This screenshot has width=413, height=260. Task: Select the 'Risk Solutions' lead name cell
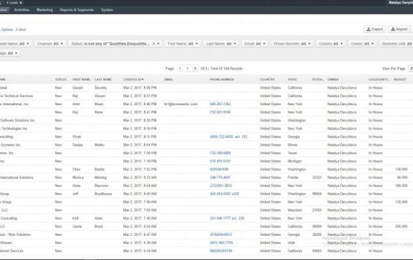point(15,235)
